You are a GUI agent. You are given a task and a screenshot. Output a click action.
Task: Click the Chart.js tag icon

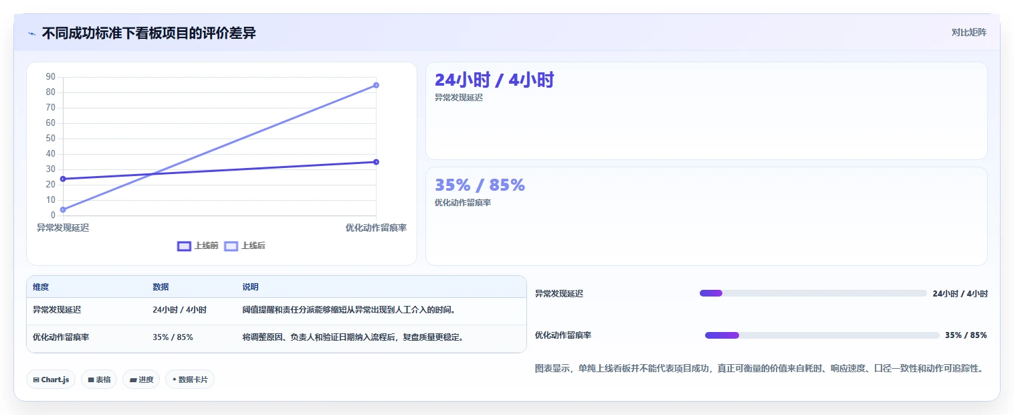36,380
